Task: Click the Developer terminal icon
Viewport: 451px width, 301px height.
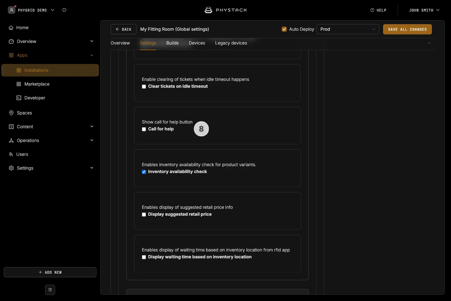Action: pyautogui.click(x=19, y=98)
